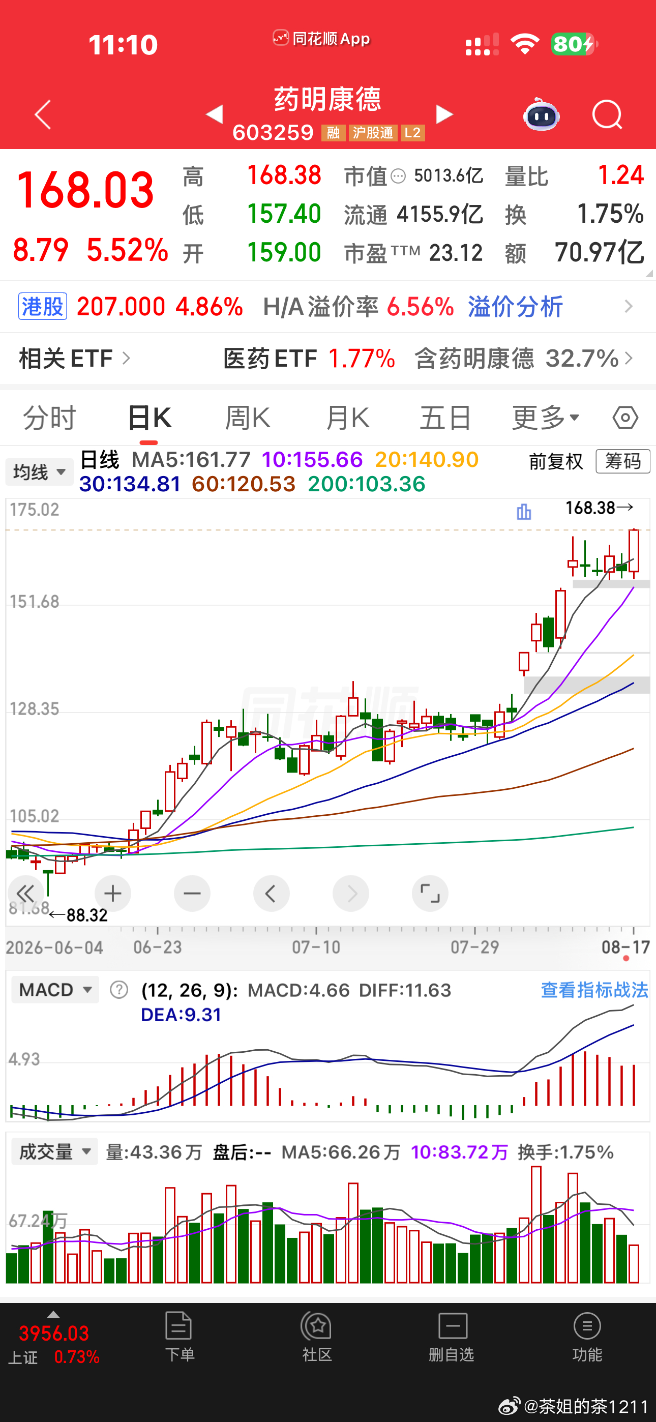Open 含药明康德 32.7% ETF detail chevron
The height and width of the screenshot is (1422, 656).
tap(629, 358)
